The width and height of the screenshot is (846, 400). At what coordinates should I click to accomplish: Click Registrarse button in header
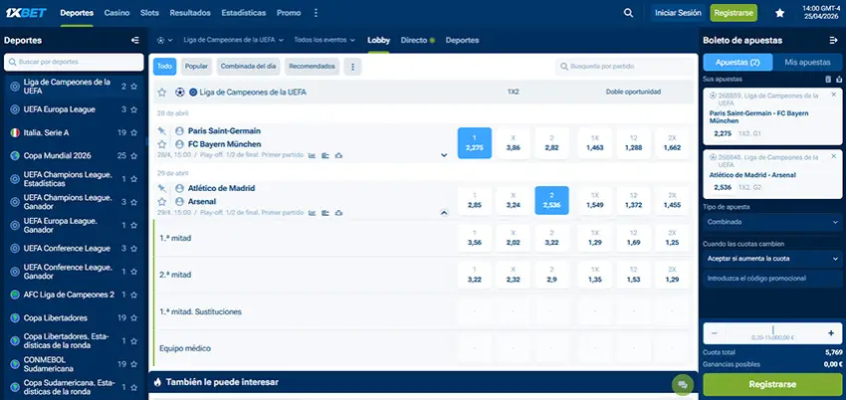(x=734, y=13)
